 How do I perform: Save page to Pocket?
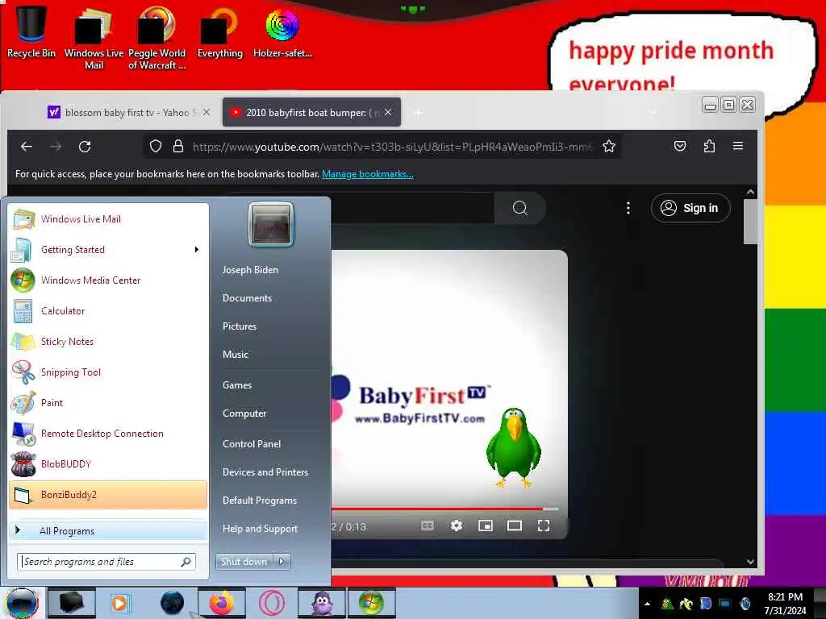[x=679, y=146]
